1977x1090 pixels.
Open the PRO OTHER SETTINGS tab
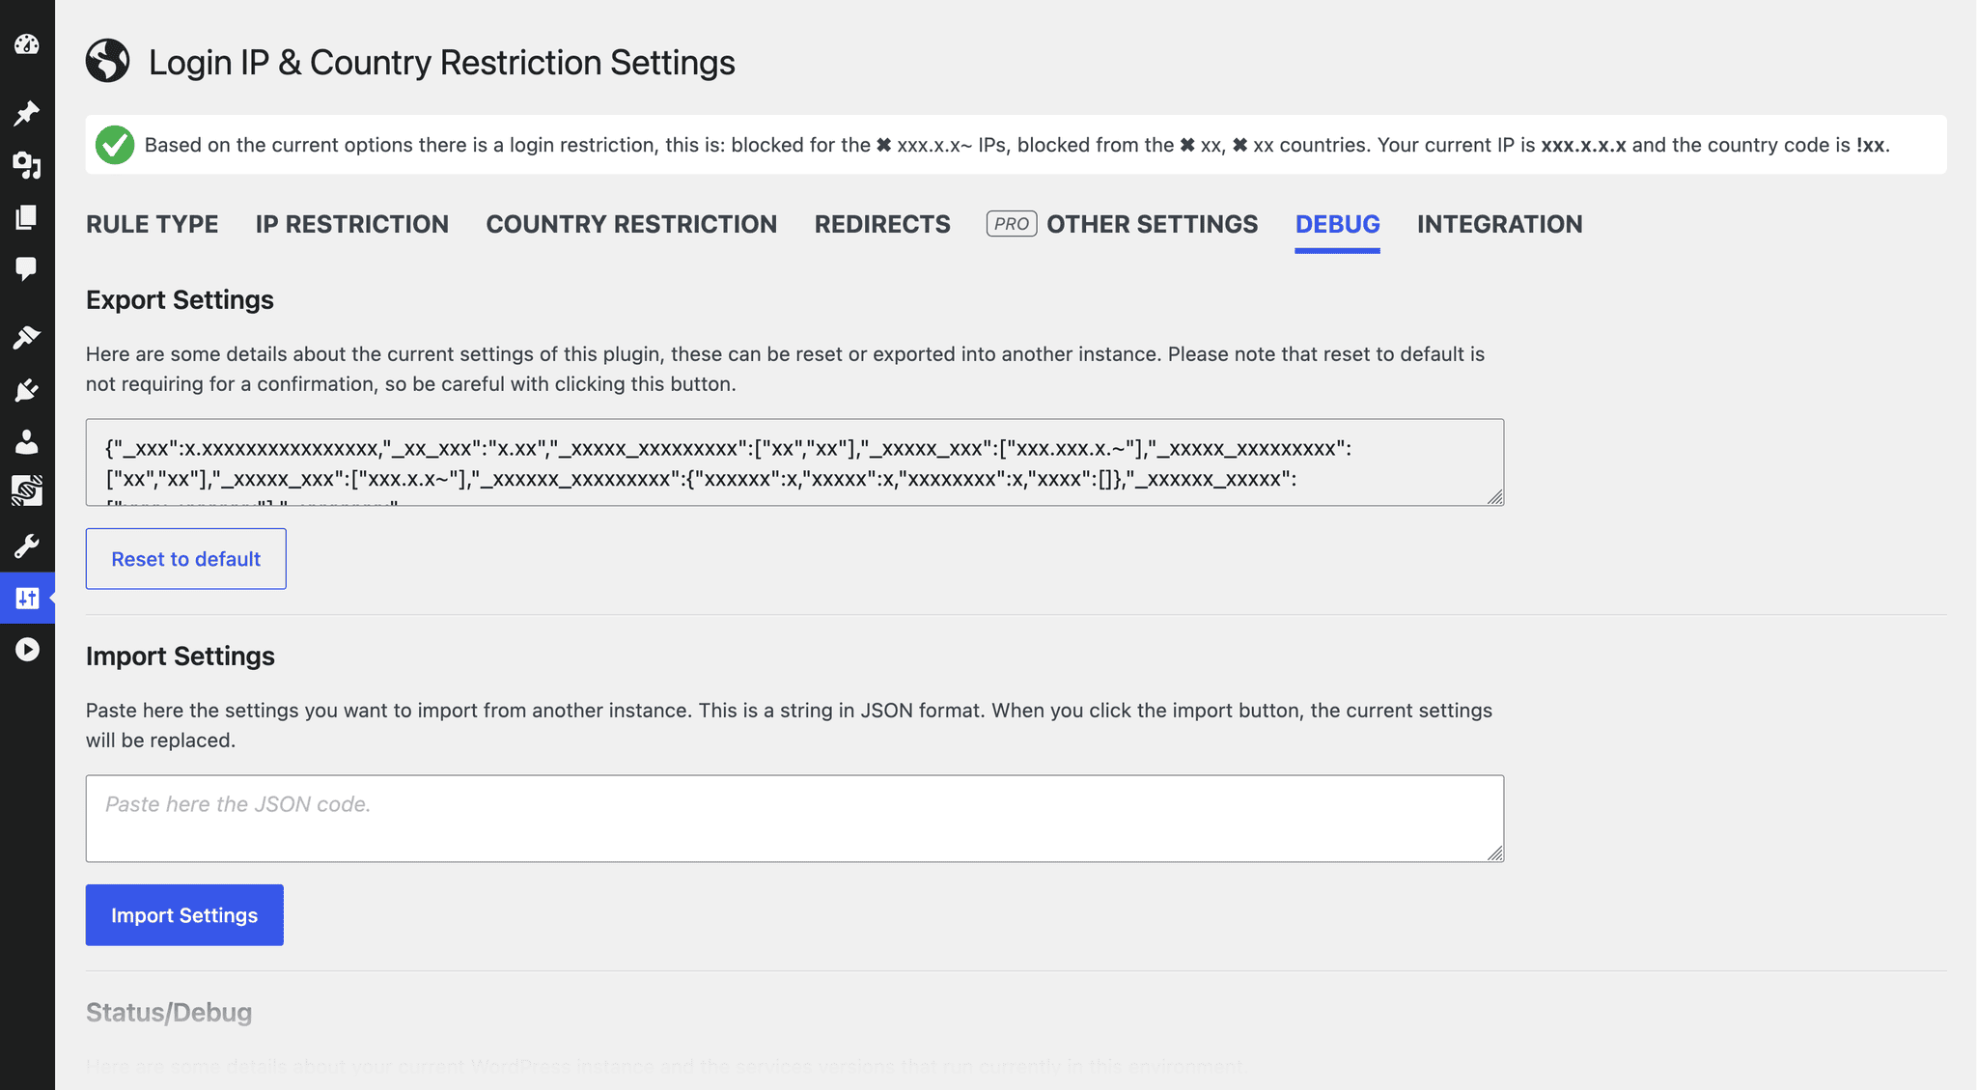[1123, 224]
